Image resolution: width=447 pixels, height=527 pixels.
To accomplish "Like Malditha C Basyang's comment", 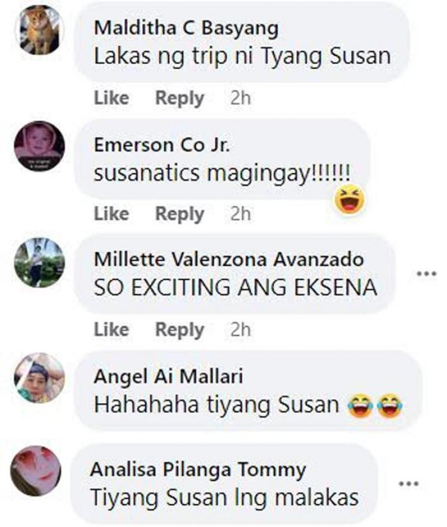I will pos(111,98).
